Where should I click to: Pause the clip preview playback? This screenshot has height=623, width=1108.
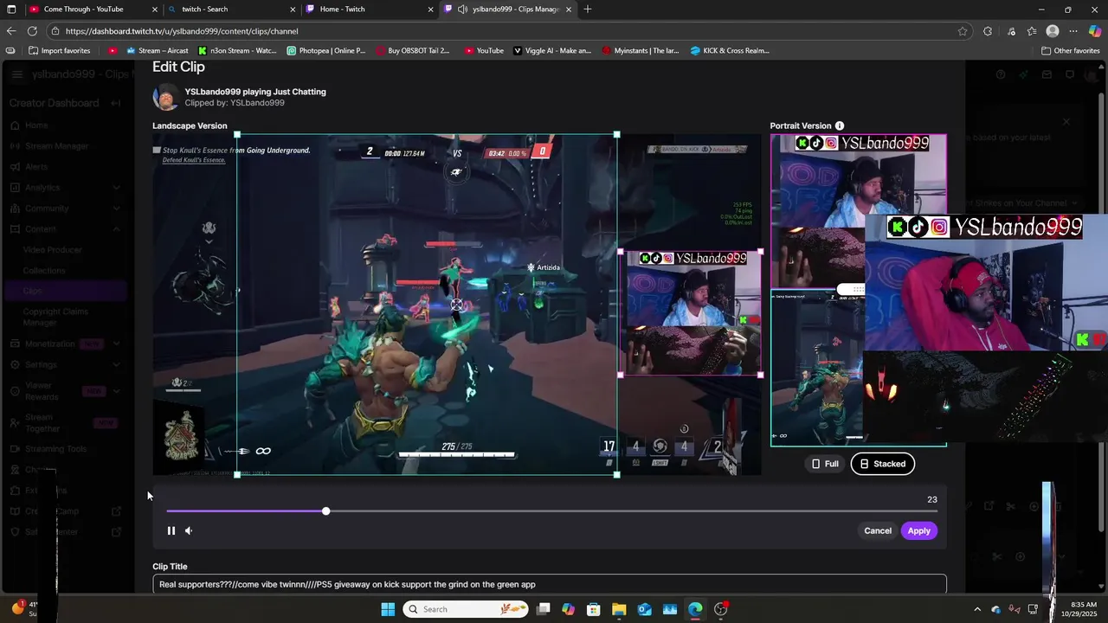(171, 530)
